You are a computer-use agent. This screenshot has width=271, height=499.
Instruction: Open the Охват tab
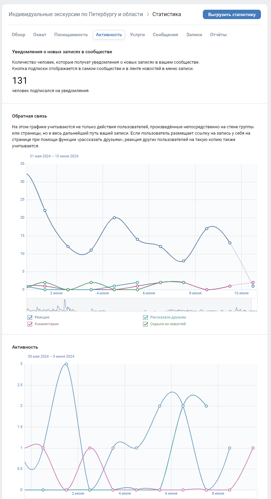tap(40, 35)
